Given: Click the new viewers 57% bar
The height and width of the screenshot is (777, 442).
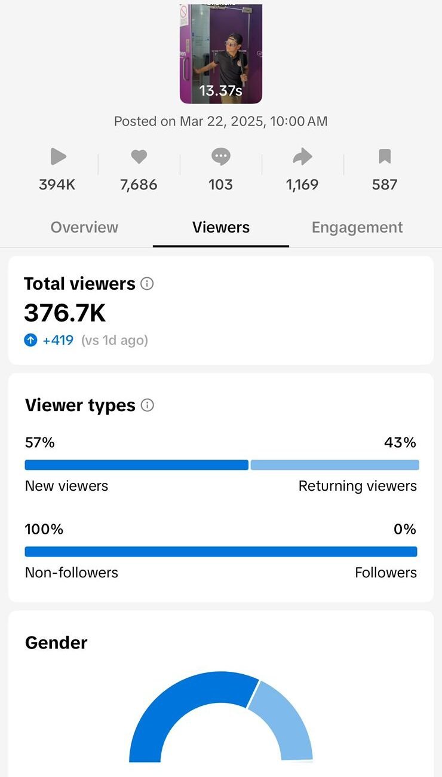Looking at the screenshot, I should tap(136, 465).
